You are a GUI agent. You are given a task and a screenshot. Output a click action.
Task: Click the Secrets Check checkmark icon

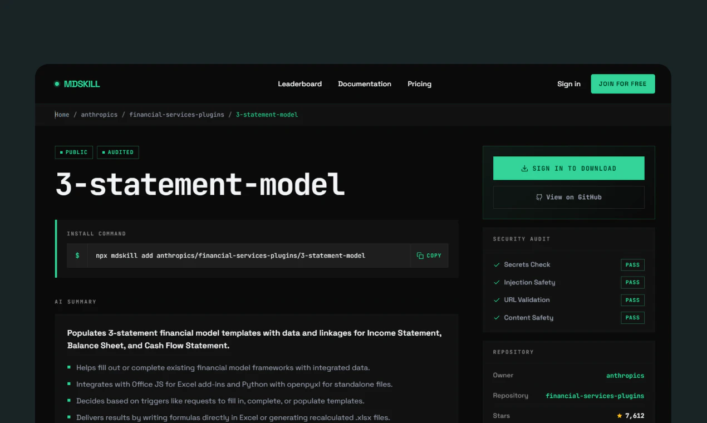pos(497,265)
